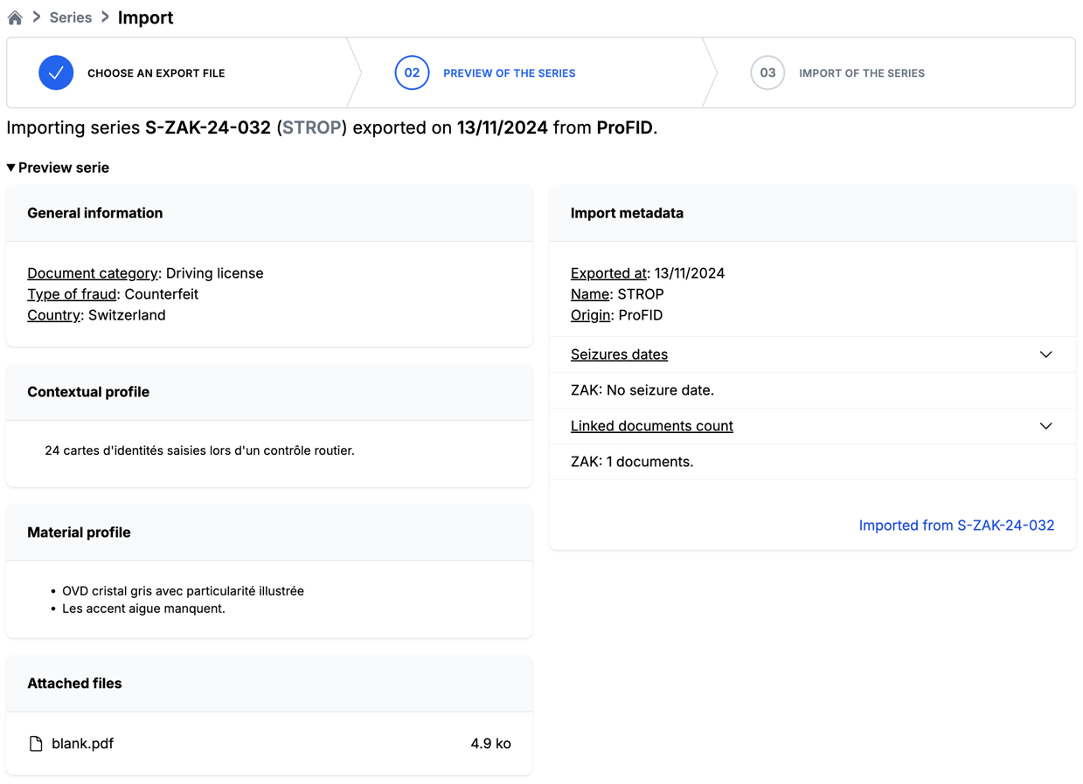Open the Imported from S-ZAK-24-032 link
Image resolution: width=1083 pixels, height=784 pixels.
(956, 526)
